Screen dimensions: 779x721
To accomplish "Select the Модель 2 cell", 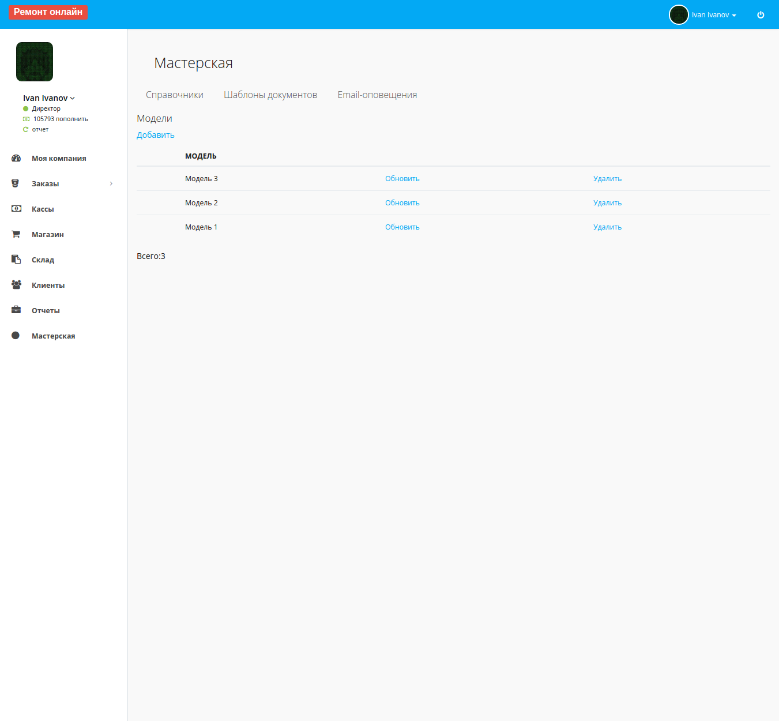I will coord(201,203).
